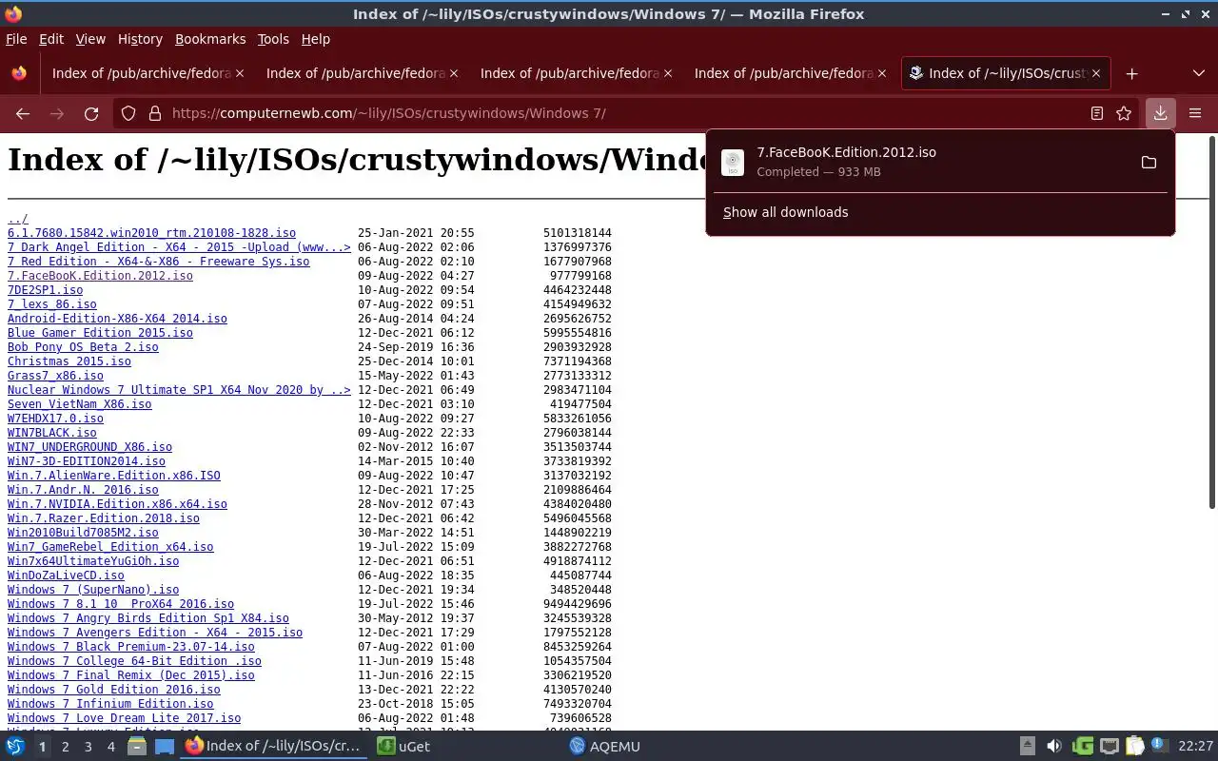Open containing folder for downloaded ISO
This screenshot has height=761, width=1218.
point(1149,163)
